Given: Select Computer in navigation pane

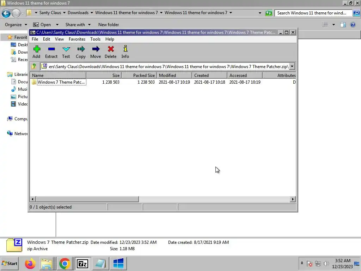Looking at the screenshot, I should point(17,119).
